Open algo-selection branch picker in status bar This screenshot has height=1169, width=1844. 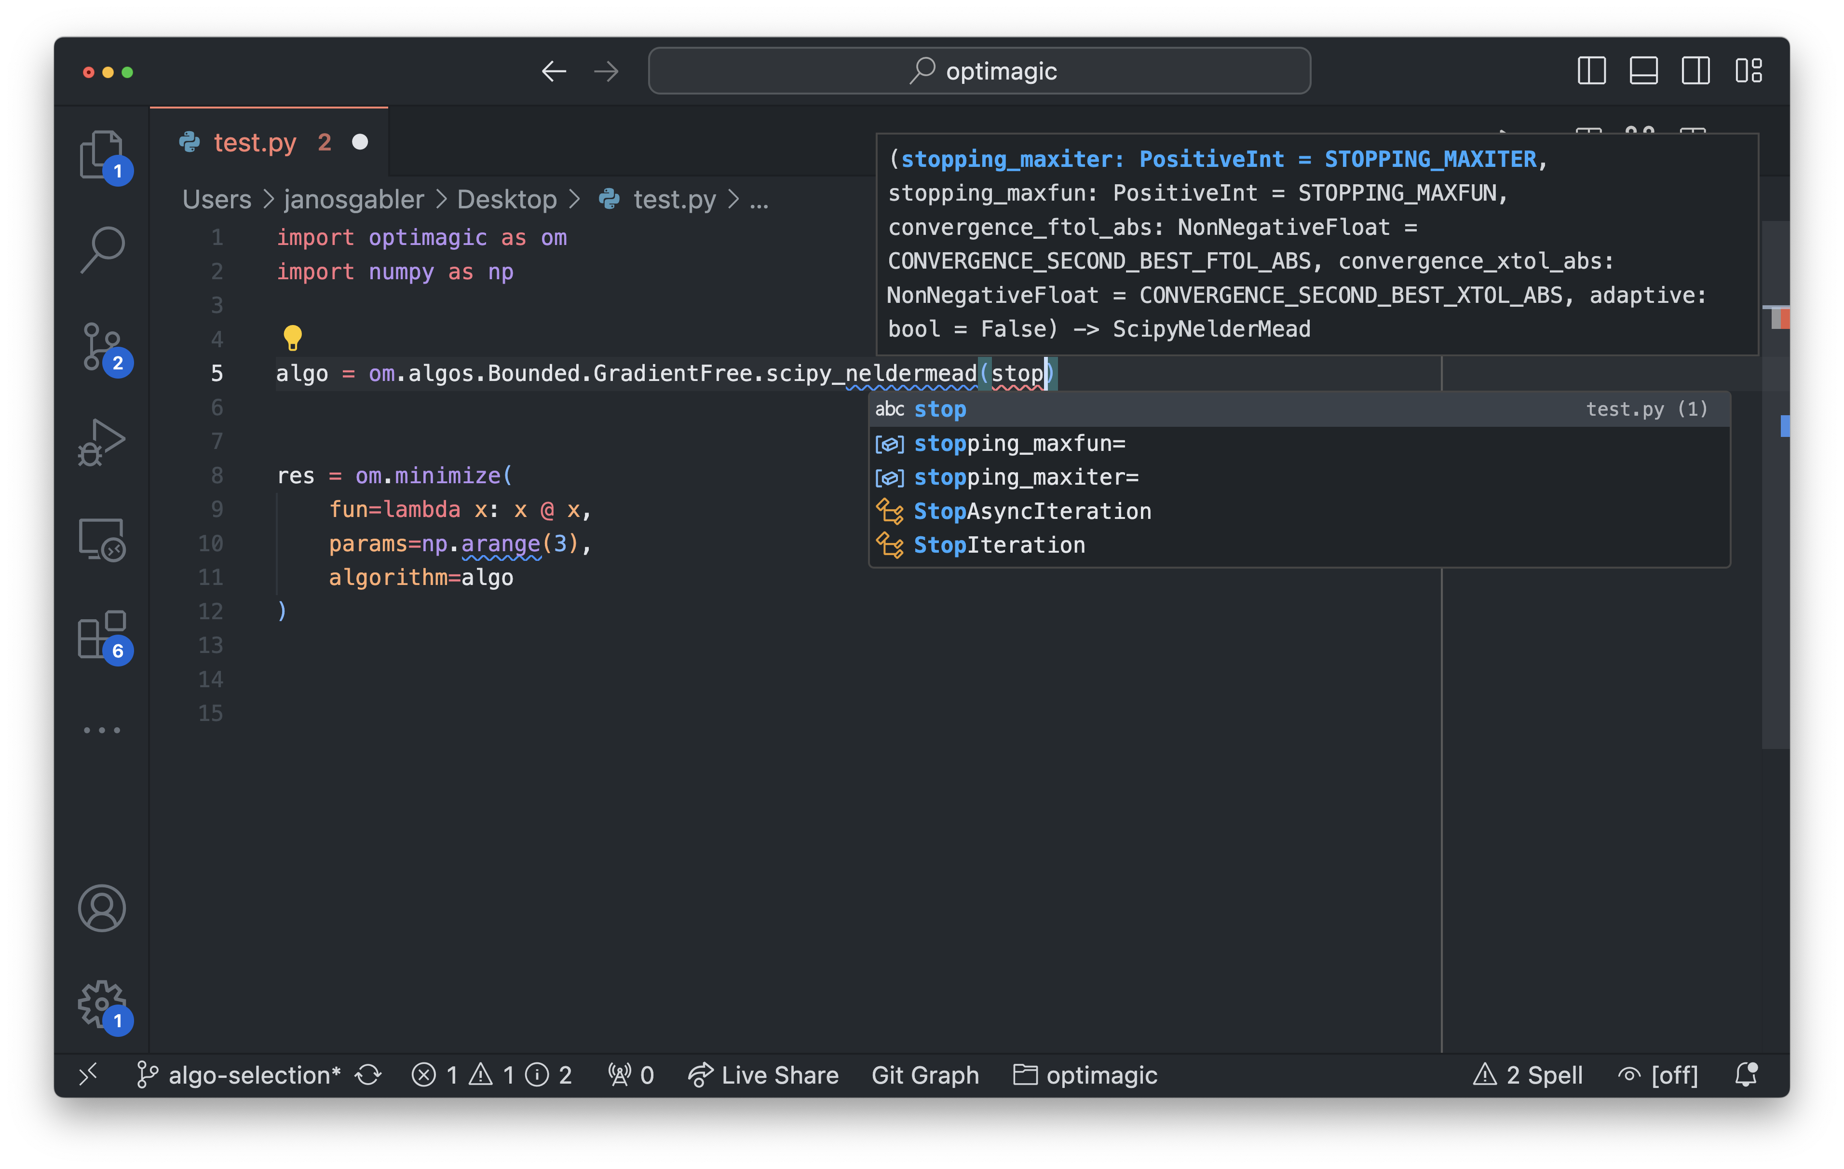tap(239, 1075)
